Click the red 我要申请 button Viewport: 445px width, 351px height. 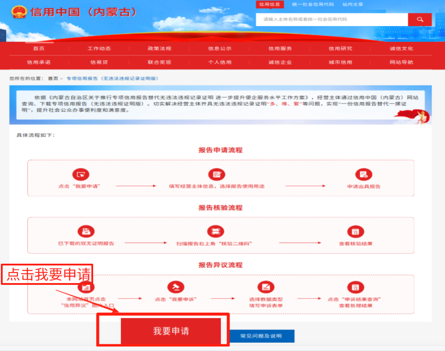(171, 331)
